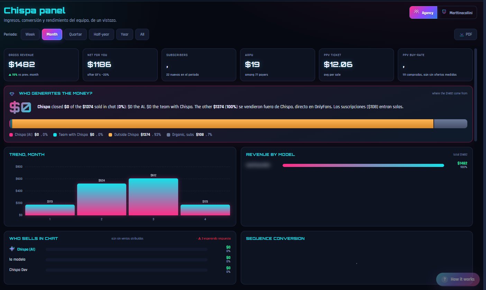Click the Chispa Dev seller row
This screenshot has width=486, height=290.
120,270
